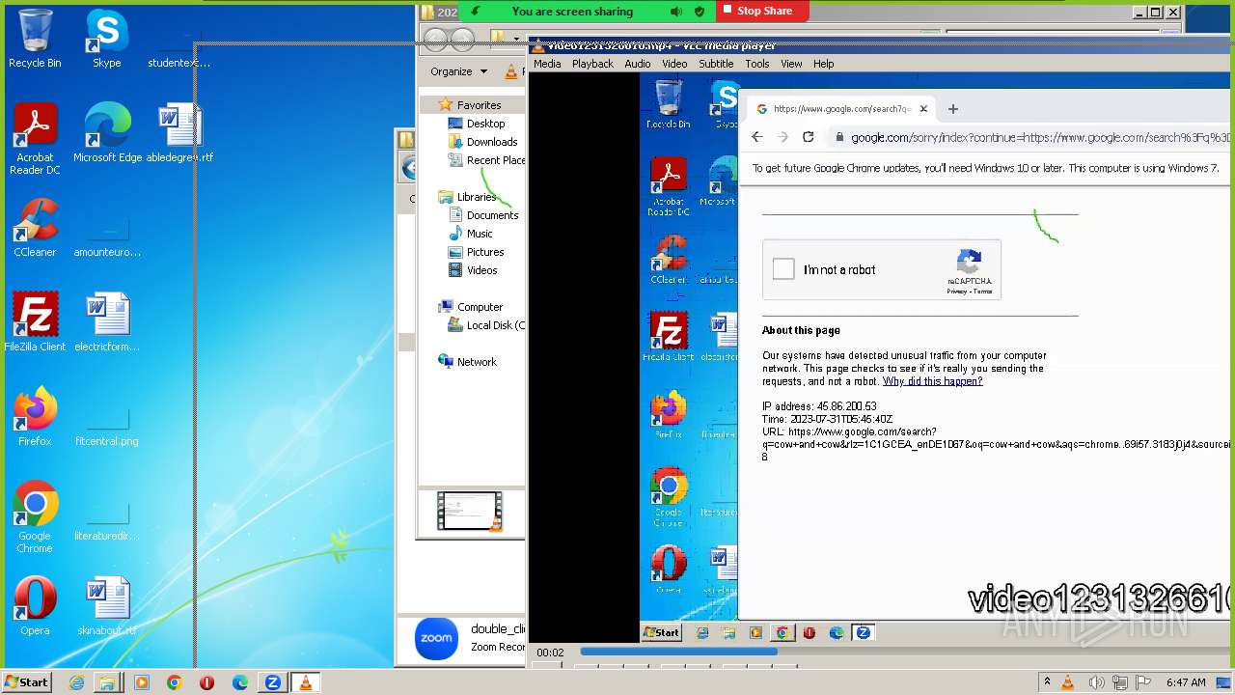Click the Zoom shield security icon
Screen dimensions: 1235x695
pos(701,12)
